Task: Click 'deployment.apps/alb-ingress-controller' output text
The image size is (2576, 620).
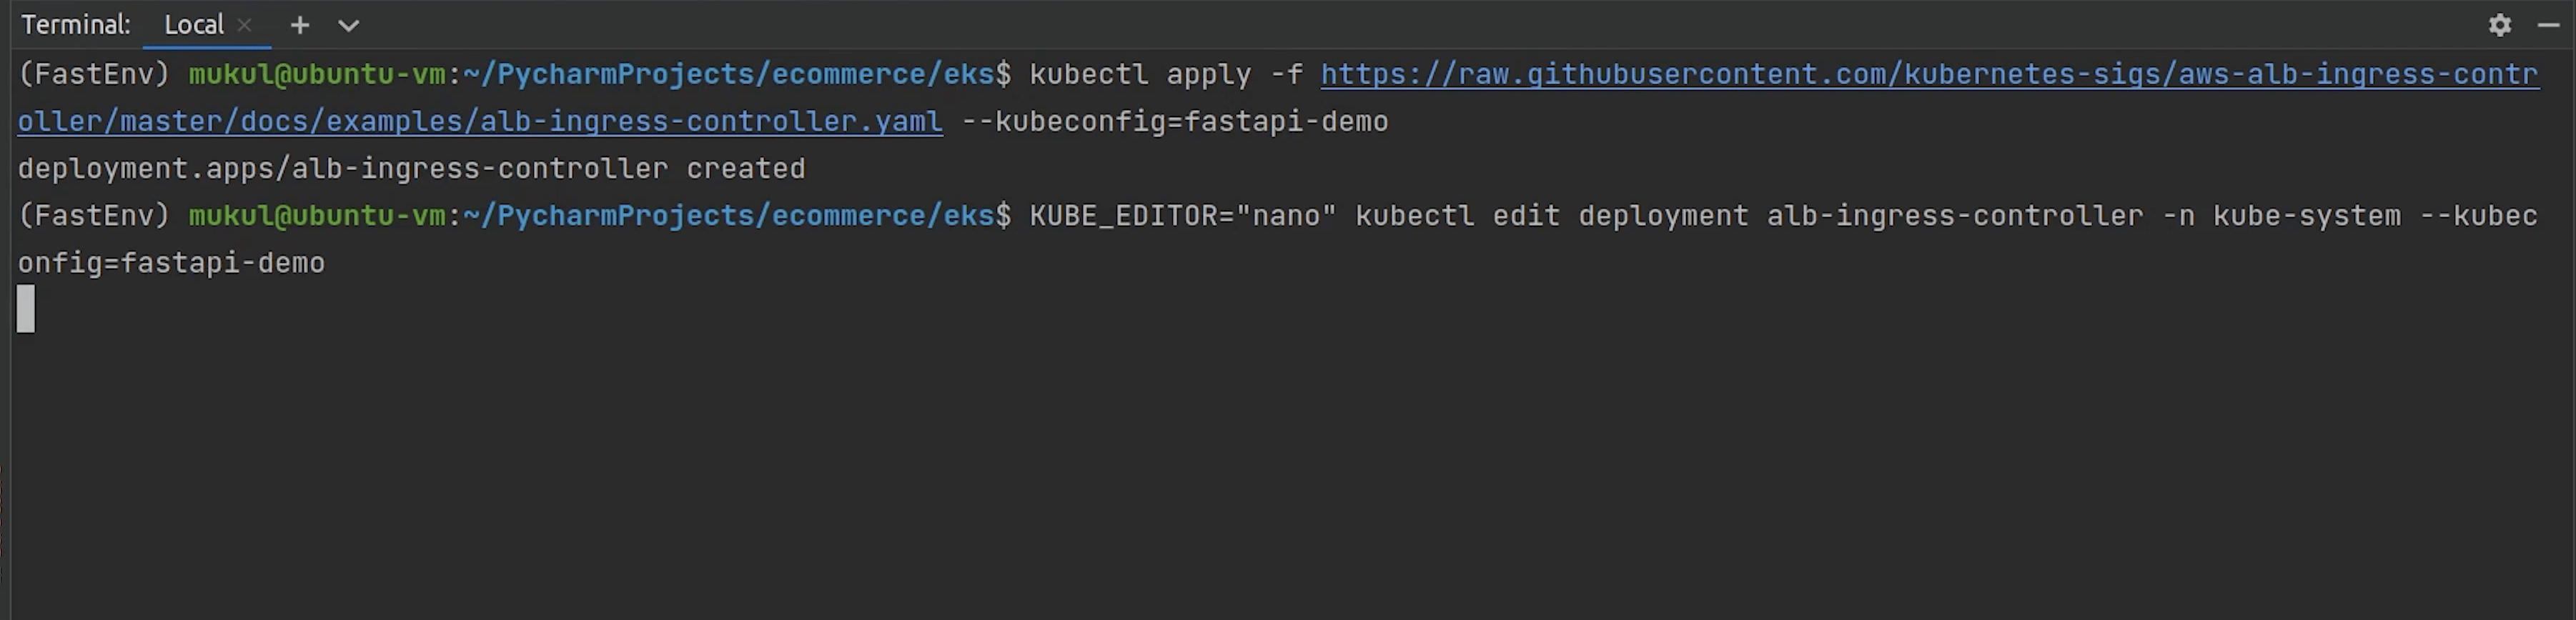Action: click(x=342, y=168)
